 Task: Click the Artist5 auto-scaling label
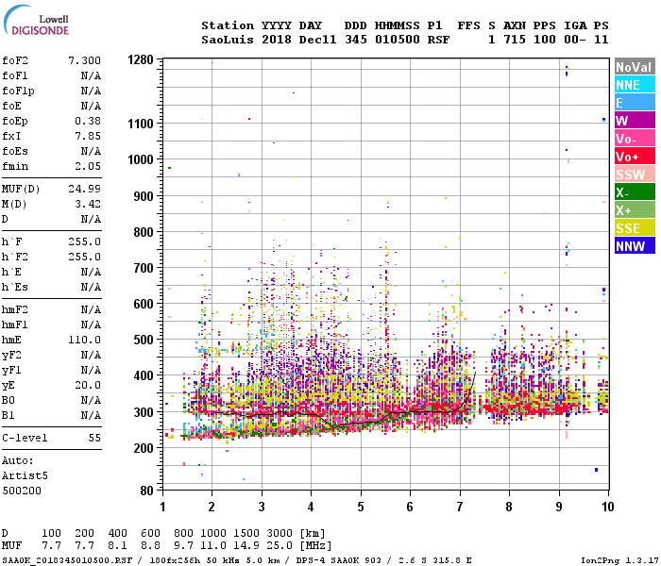pos(25,476)
